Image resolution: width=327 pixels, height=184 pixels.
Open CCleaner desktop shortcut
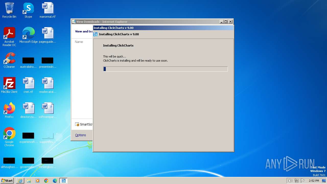(x=9, y=60)
